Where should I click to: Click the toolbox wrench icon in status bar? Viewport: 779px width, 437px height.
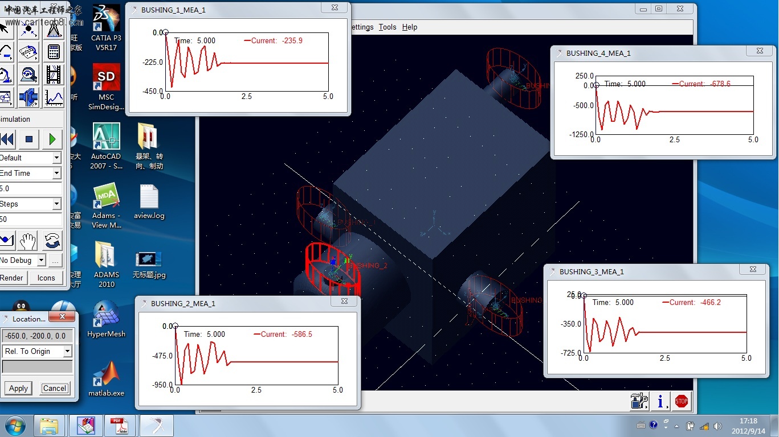[x=639, y=401]
